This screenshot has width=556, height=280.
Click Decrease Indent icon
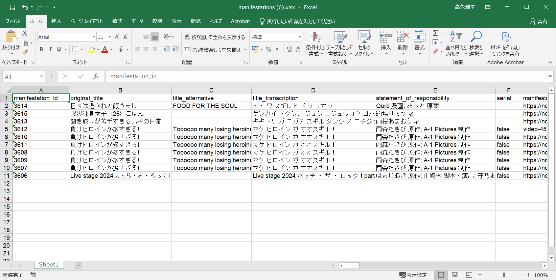click(x=167, y=49)
